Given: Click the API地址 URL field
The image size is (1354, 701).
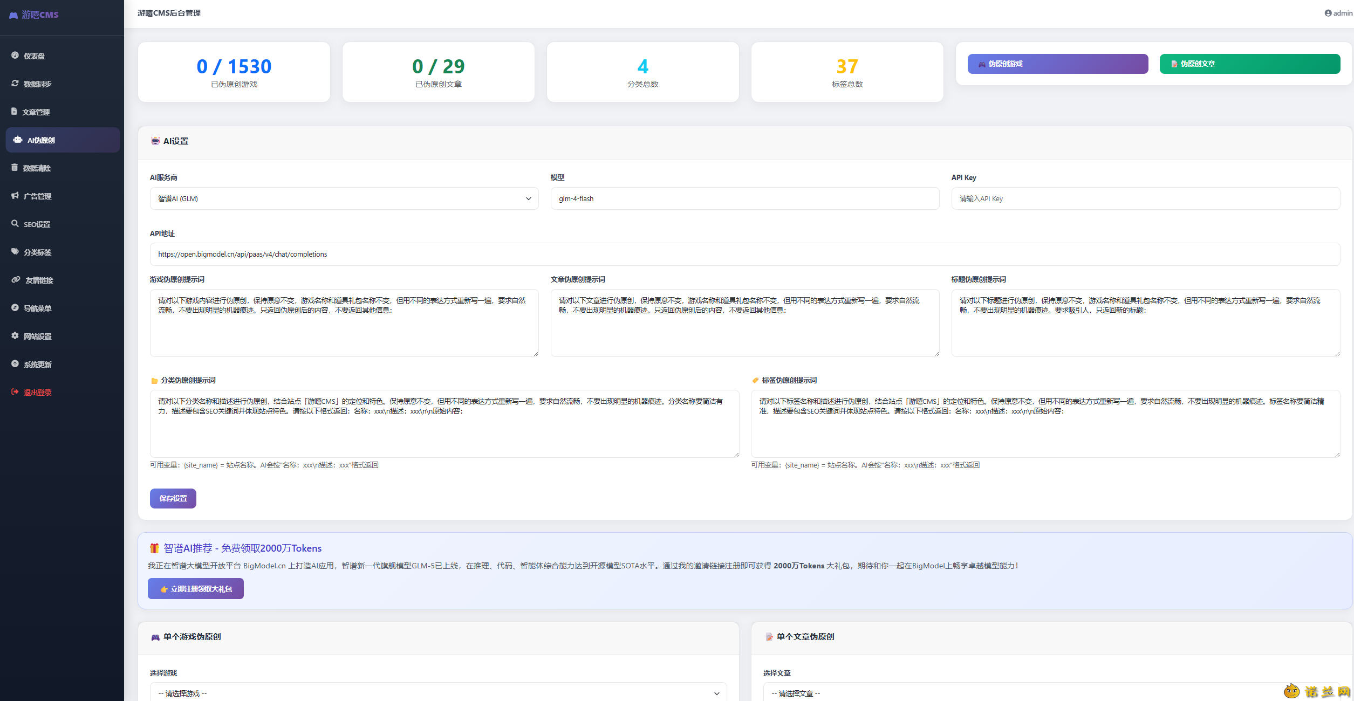Looking at the screenshot, I should [x=745, y=254].
